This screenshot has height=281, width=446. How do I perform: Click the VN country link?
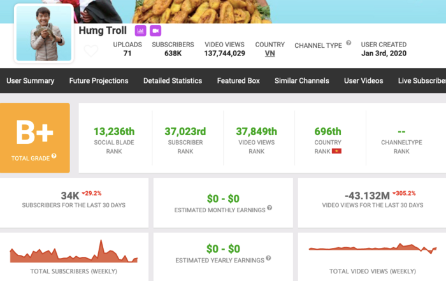click(x=270, y=54)
